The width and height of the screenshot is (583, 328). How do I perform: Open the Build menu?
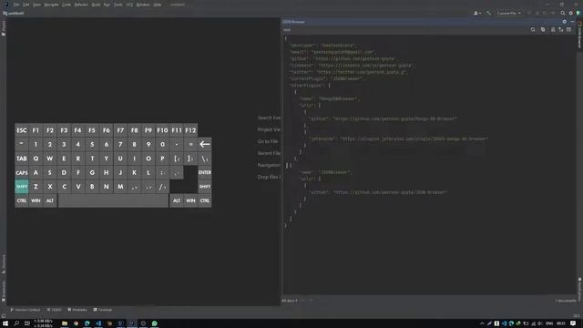[x=96, y=5]
